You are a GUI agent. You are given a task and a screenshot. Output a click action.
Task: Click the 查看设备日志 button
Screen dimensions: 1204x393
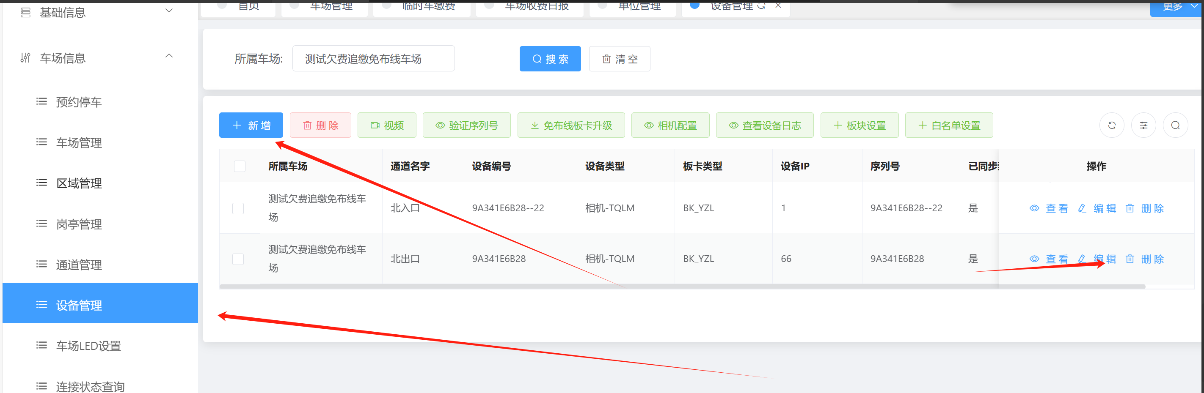pyautogui.click(x=765, y=125)
